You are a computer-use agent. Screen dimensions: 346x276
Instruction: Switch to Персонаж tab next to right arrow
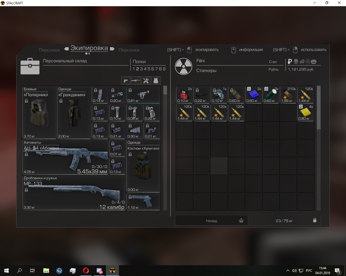[x=129, y=50]
